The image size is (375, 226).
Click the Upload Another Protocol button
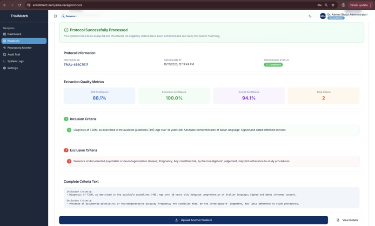(x=194, y=220)
